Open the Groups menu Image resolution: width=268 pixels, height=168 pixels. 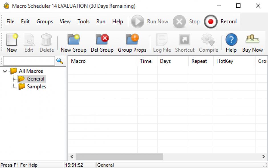45,21
